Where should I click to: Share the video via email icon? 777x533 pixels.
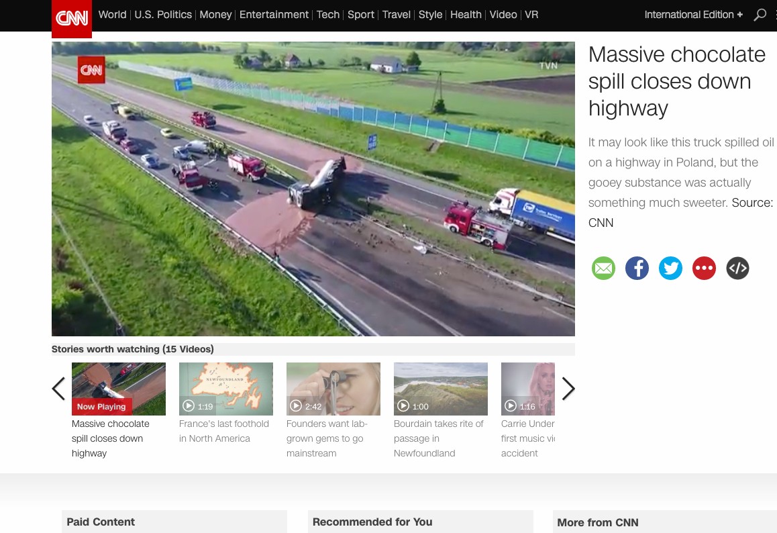pyautogui.click(x=603, y=269)
